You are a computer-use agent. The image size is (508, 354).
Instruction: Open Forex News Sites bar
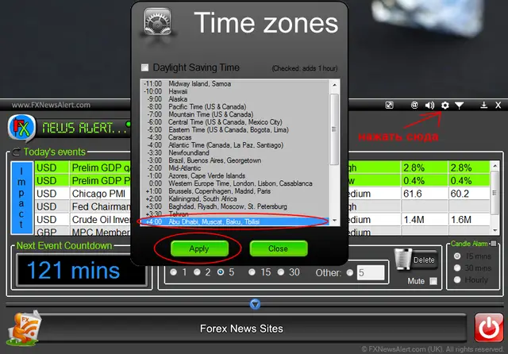[x=241, y=329]
